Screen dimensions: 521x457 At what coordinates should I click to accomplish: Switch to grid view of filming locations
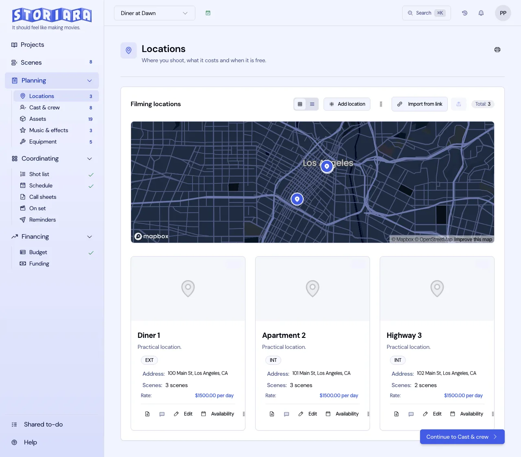coord(300,104)
